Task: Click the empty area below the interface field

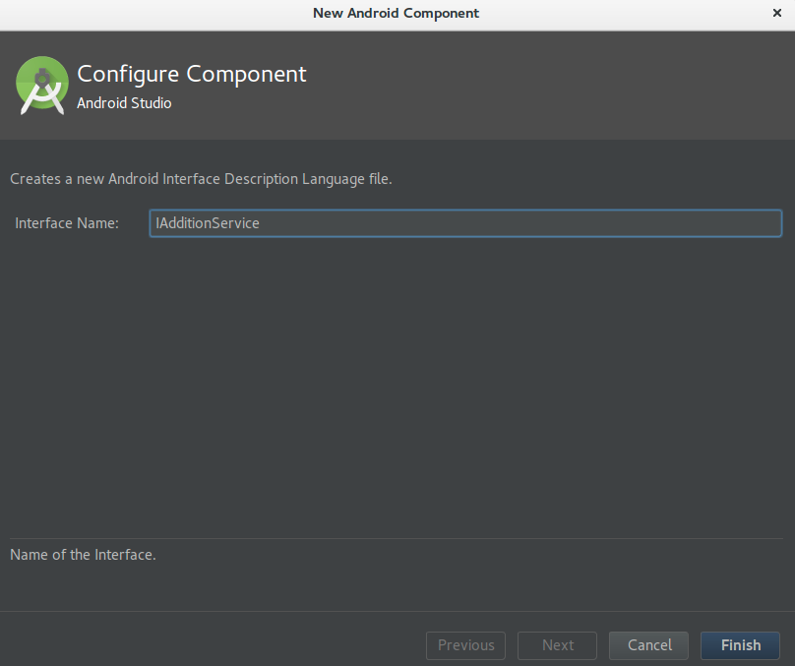Action: pyautogui.click(x=397, y=386)
